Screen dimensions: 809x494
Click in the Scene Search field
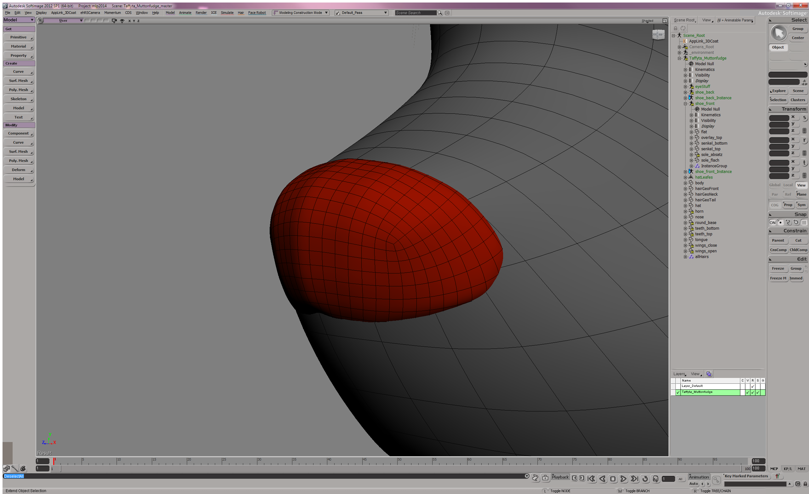pos(415,13)
